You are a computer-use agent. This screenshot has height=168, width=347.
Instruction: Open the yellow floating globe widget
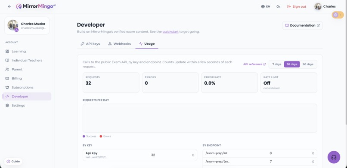coord(338,15)
